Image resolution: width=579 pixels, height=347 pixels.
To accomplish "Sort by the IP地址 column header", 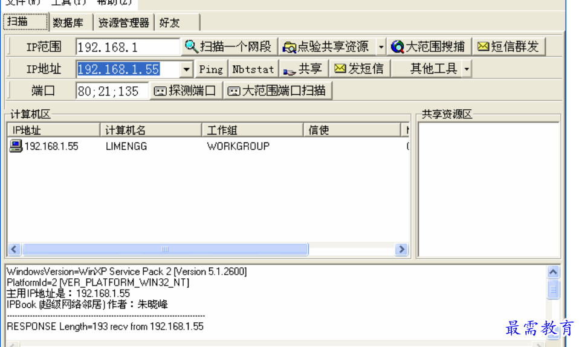I will tap(54, 130).
